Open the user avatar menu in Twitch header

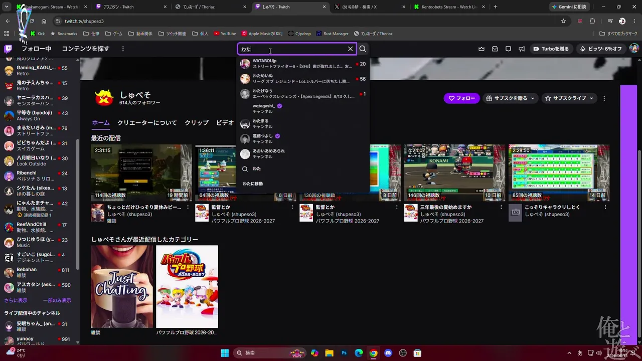tap(634, 49)
